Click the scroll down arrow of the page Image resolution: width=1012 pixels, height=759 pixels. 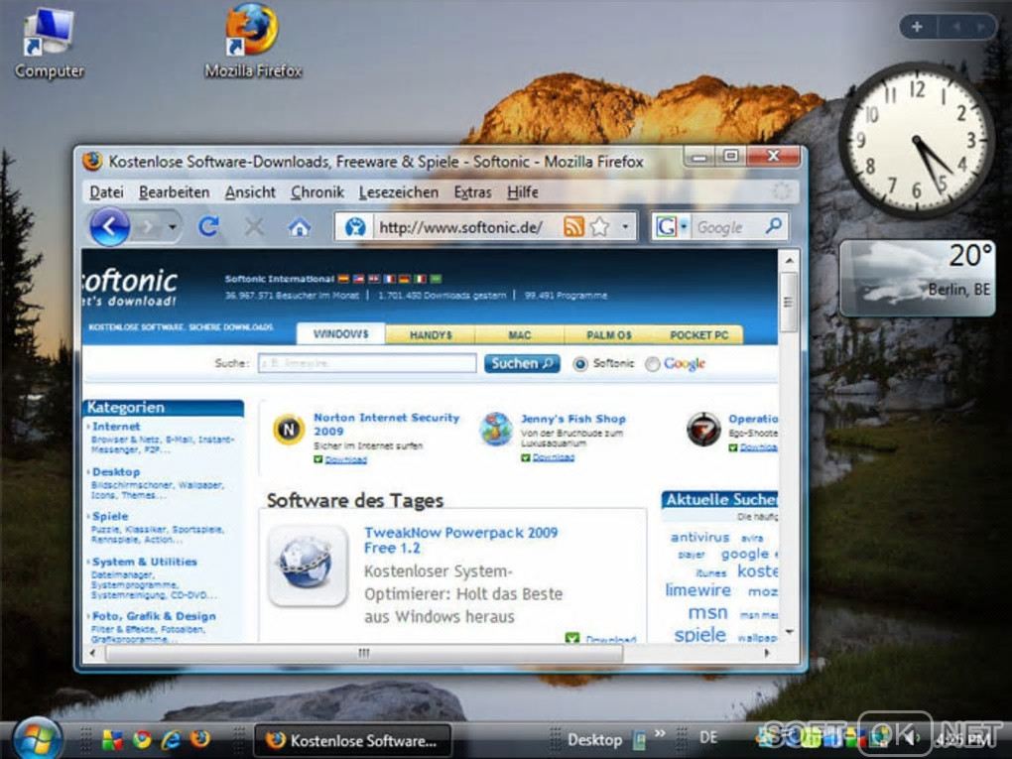coord(789,632)
